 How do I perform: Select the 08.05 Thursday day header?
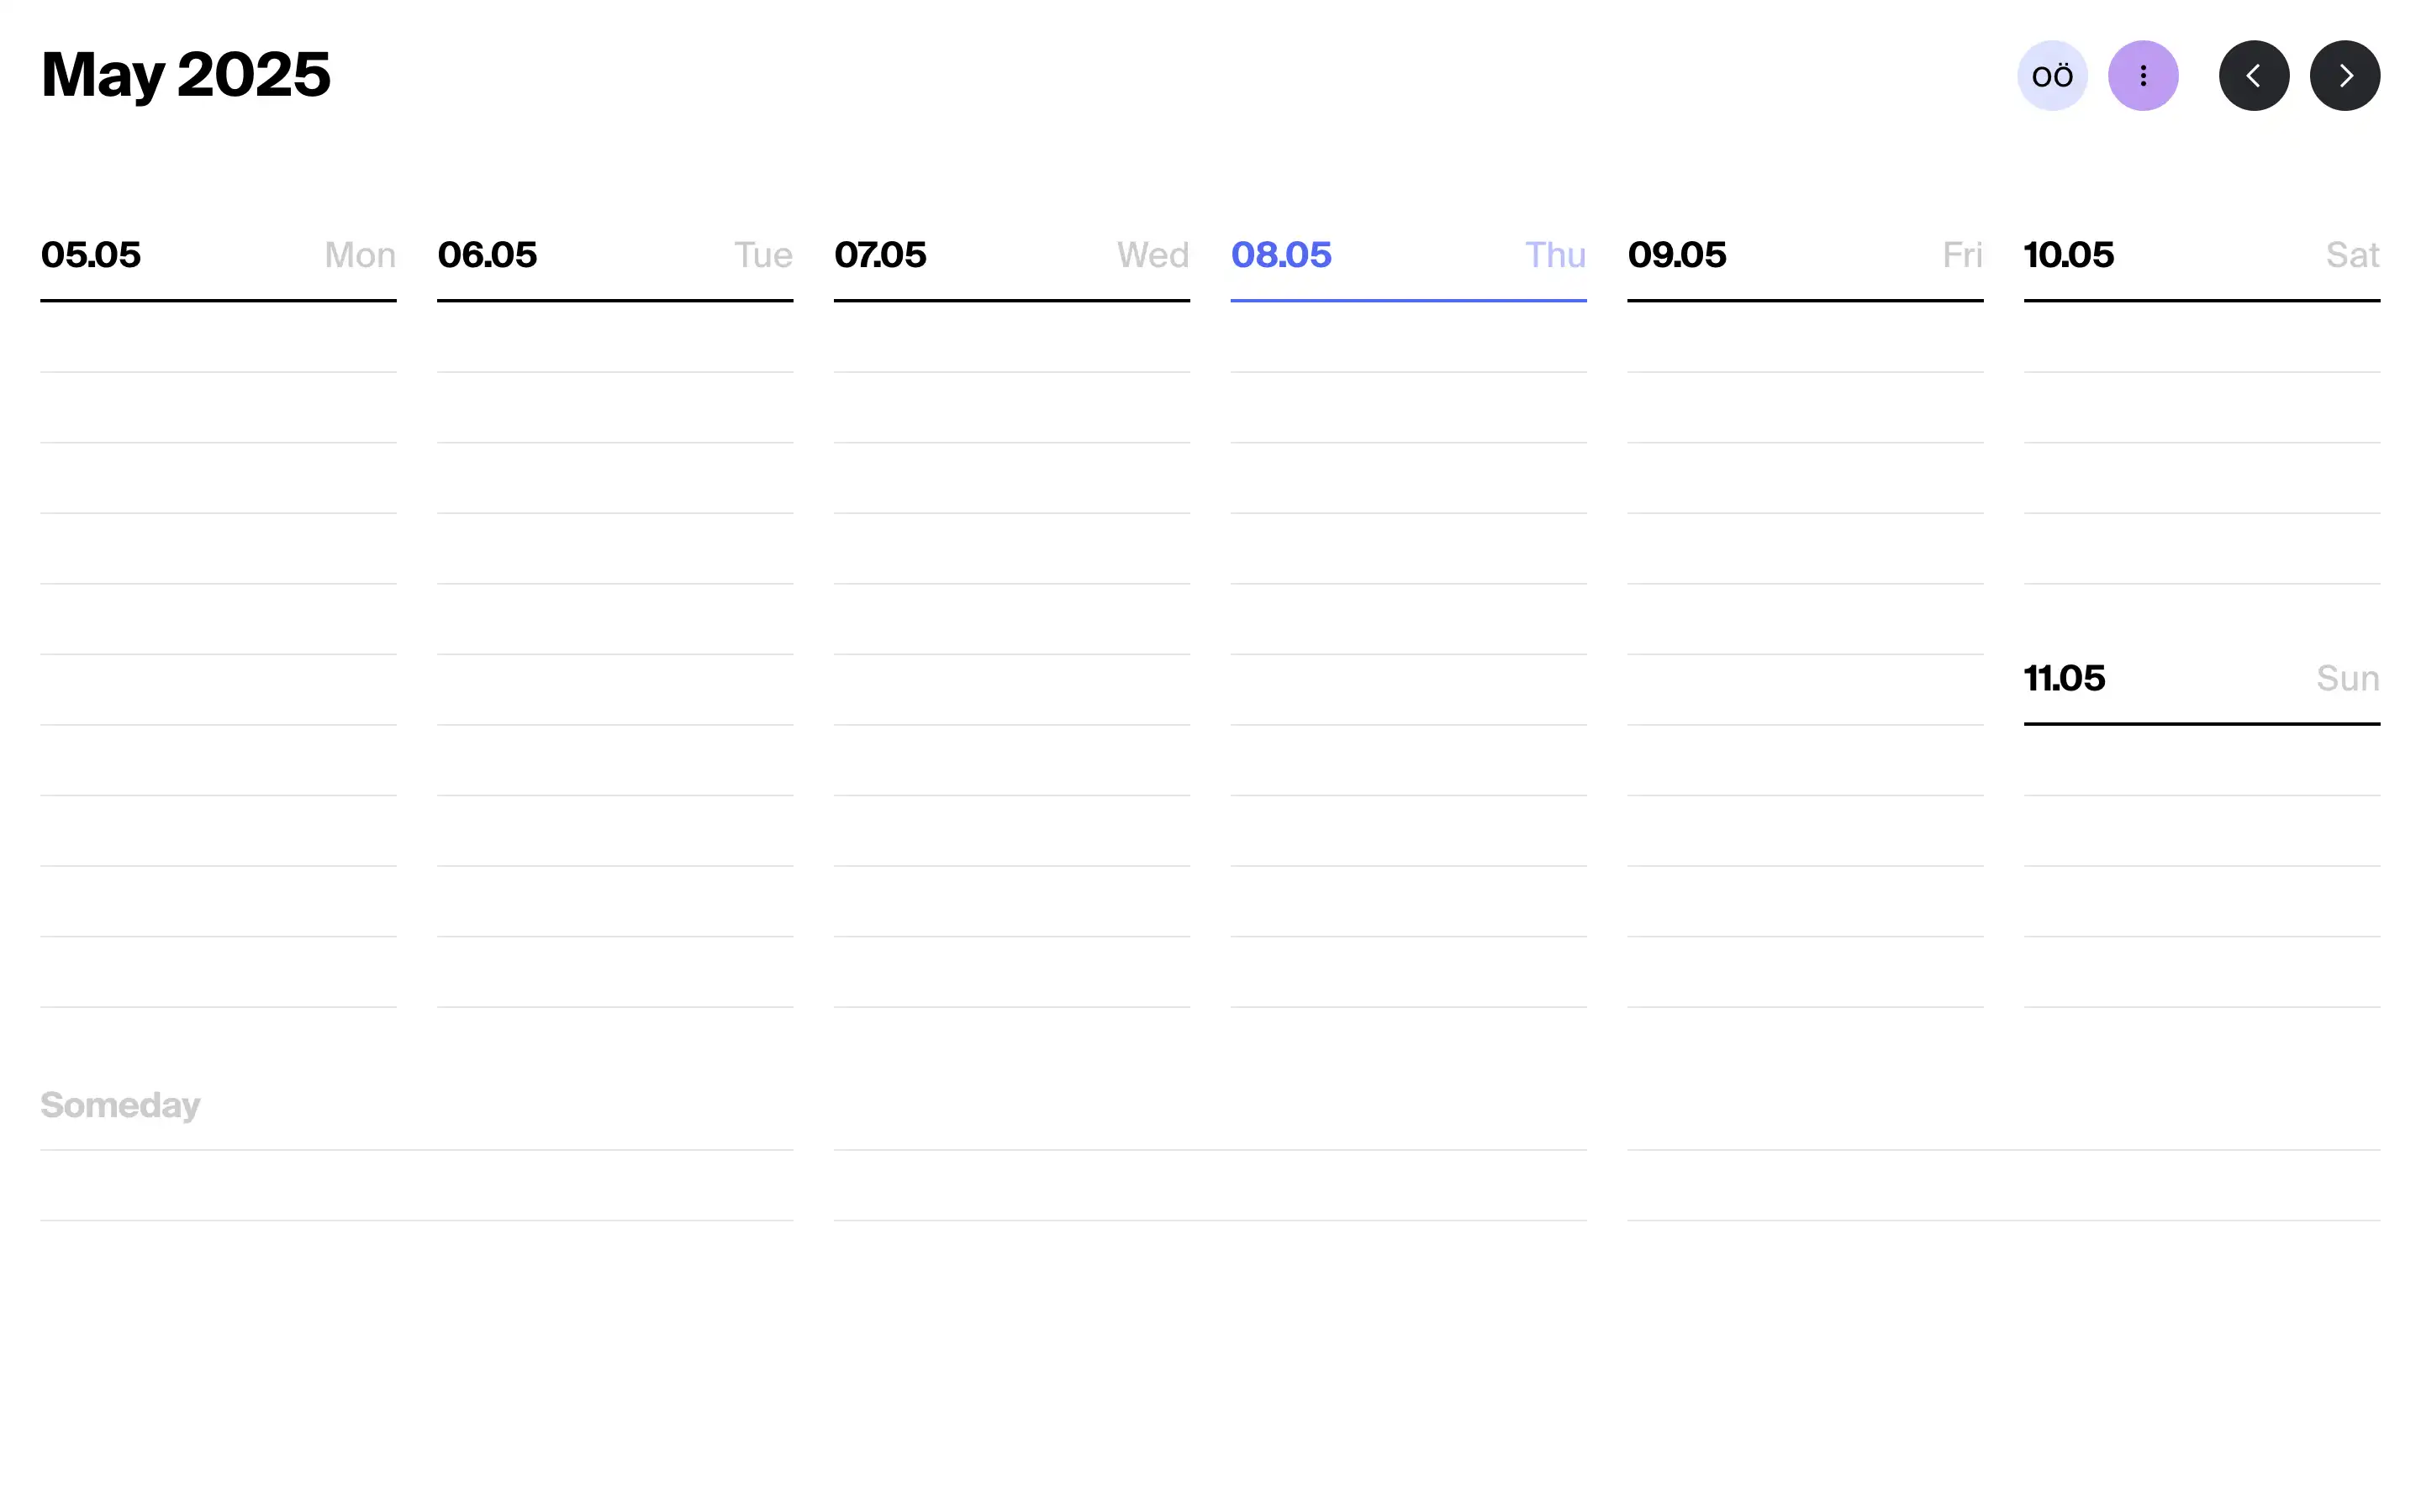click(x=1281, y=255)
